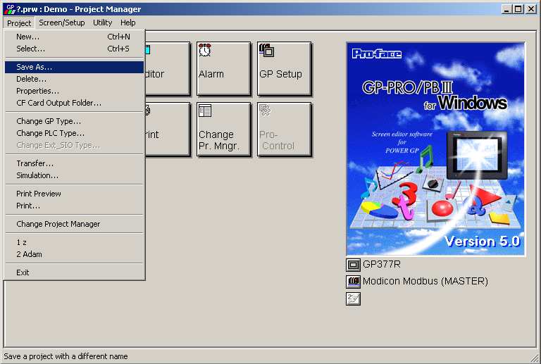Close the Project Manager window
The image size is (541, 364).
[531, 9]
